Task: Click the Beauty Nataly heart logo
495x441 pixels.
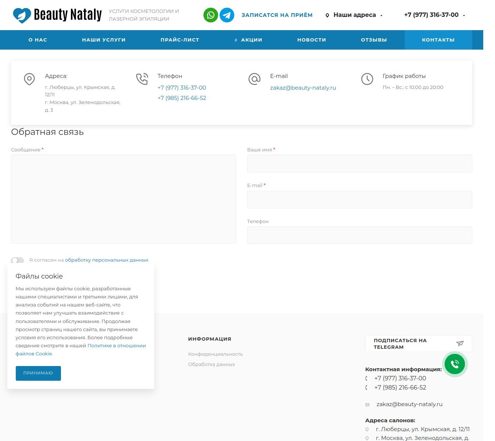Action: [22, 15]
